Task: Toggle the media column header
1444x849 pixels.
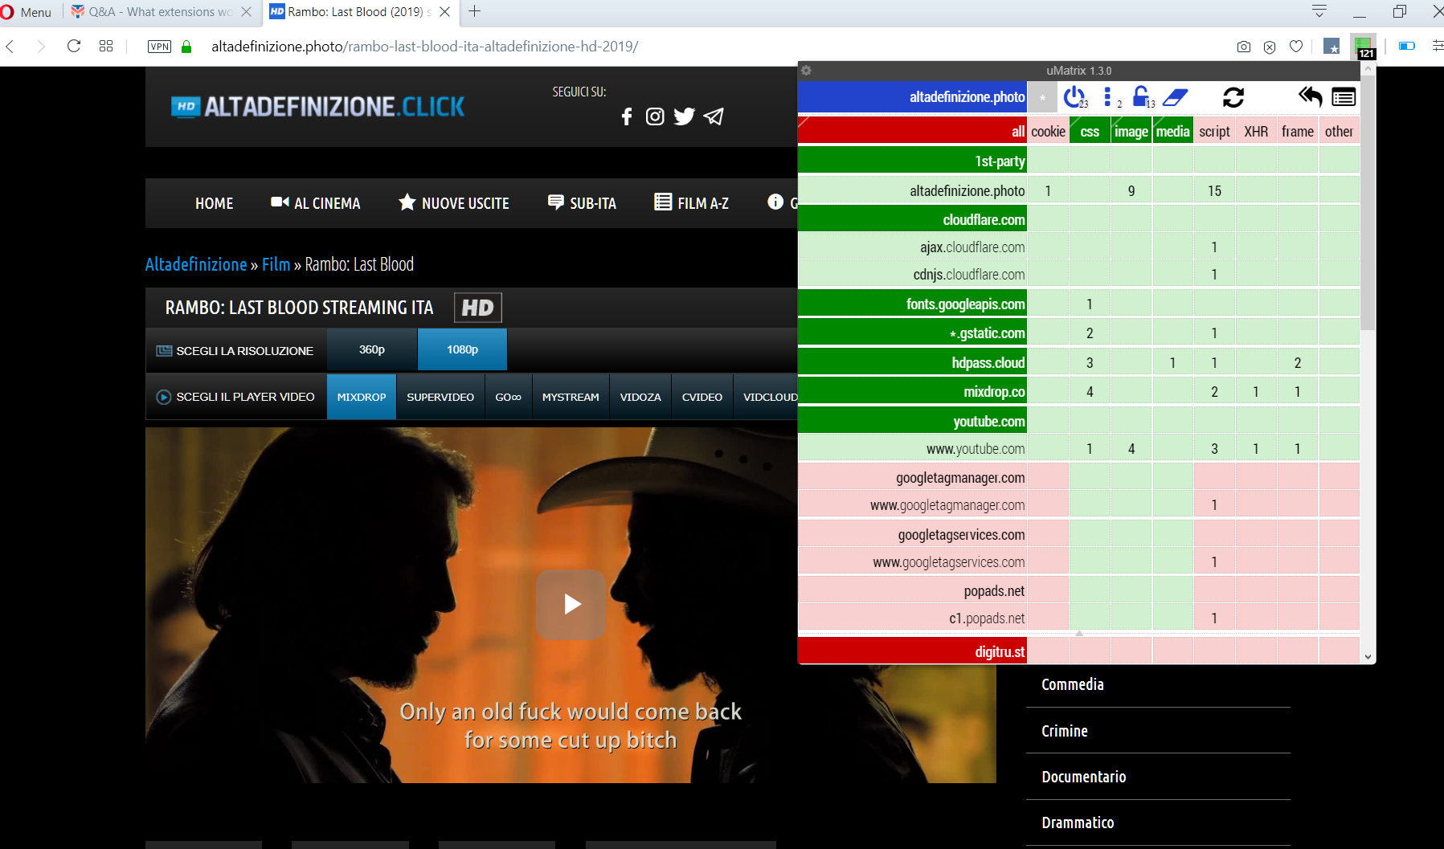Action: [1172, 131]
